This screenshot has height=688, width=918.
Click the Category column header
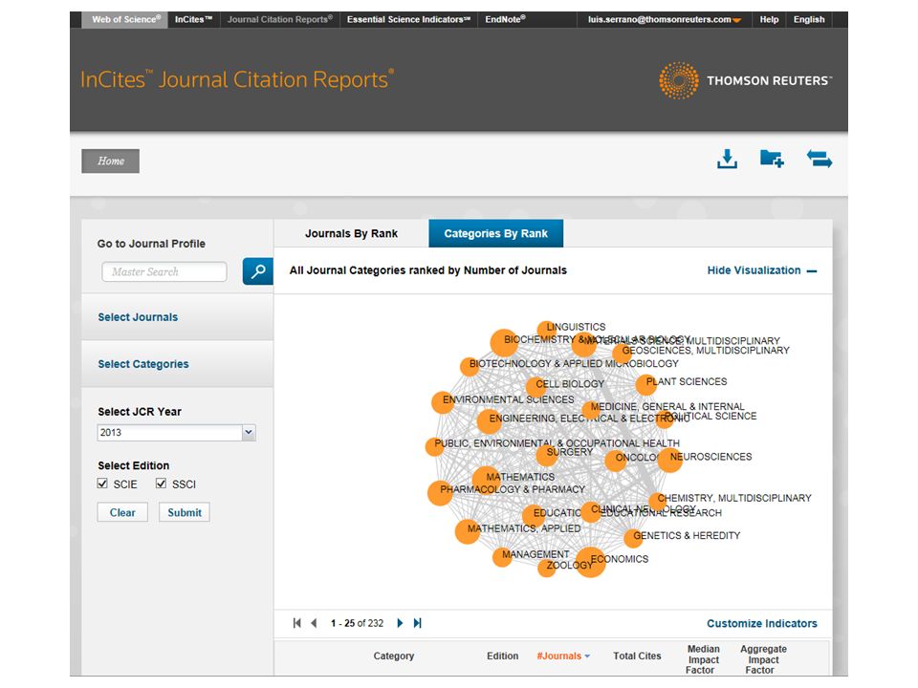click(x=393, y=656)
